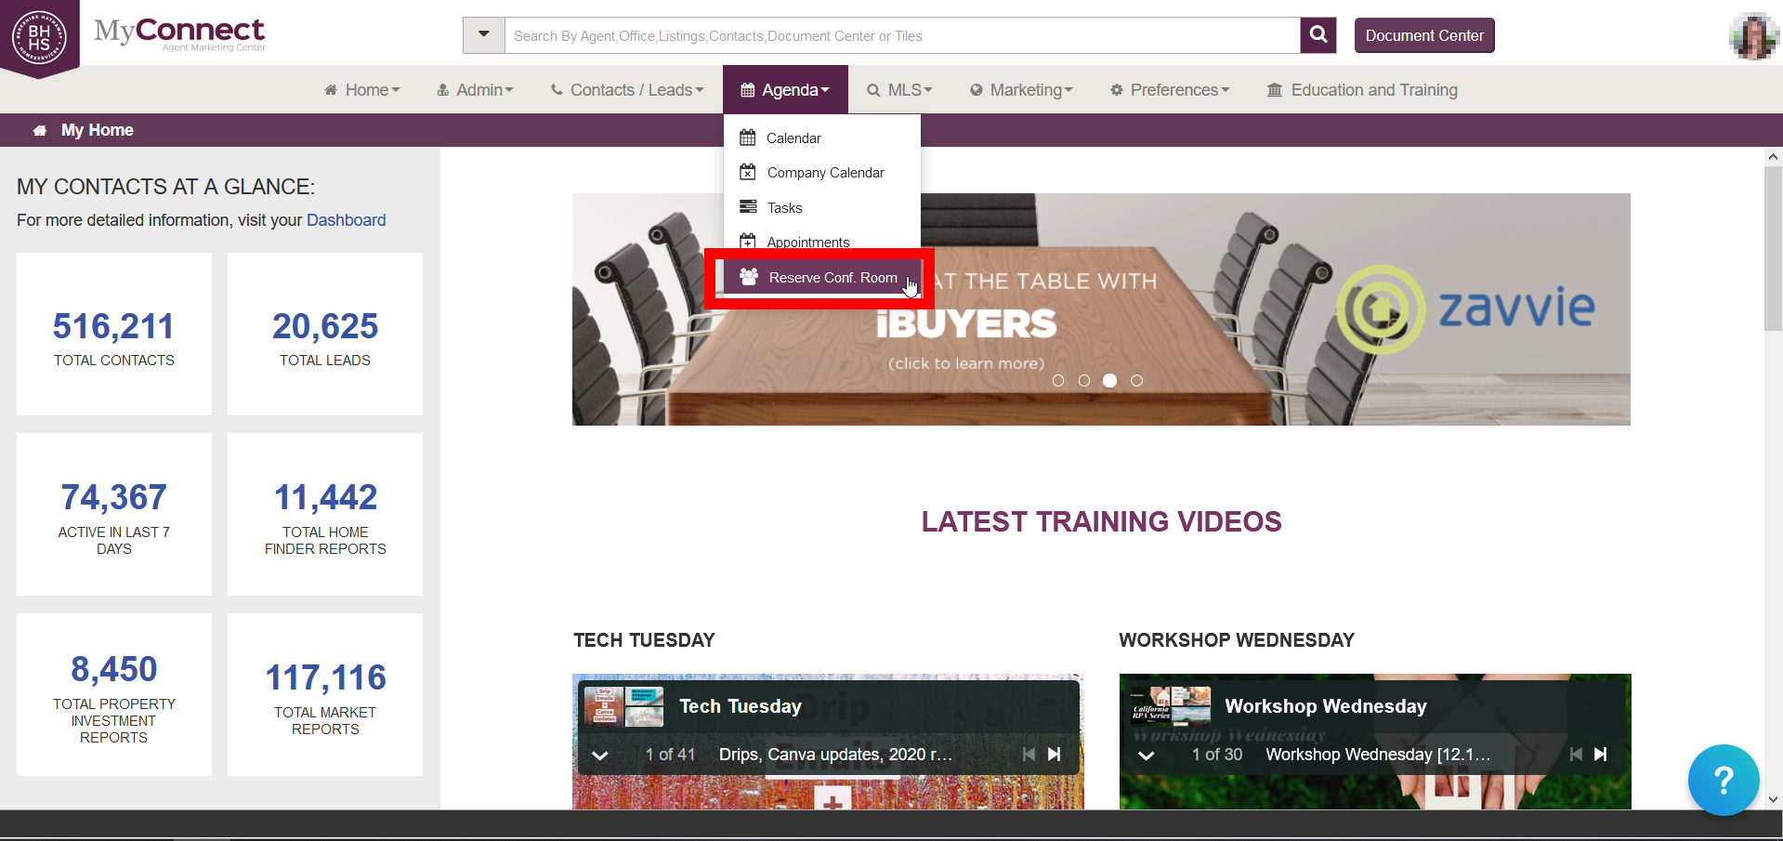Click the Reserve Conf. Room people icon

point(749,276)
